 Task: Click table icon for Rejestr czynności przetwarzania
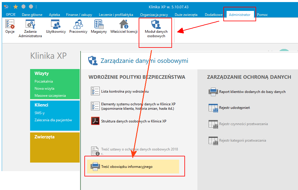[x=213, y=124]
